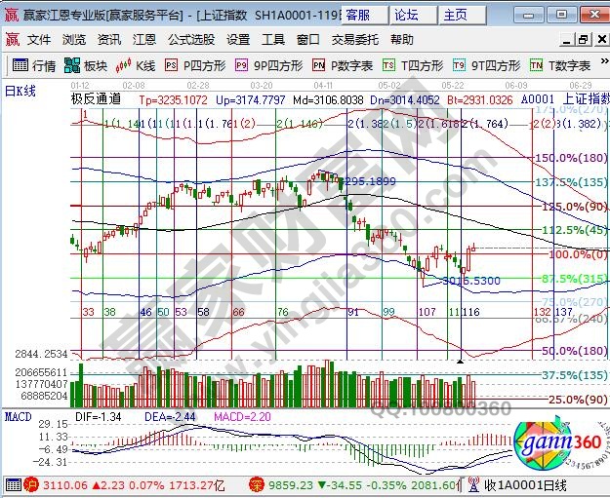610x498 pixels.
Task: Open the 板块 sector toolbar icon
Action: (x=86, y=65)
